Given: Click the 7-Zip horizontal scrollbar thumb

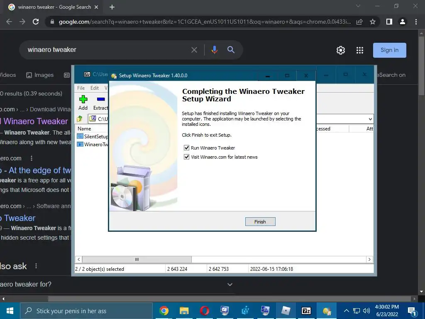Looking at the screenshot, I should point(137,259).
